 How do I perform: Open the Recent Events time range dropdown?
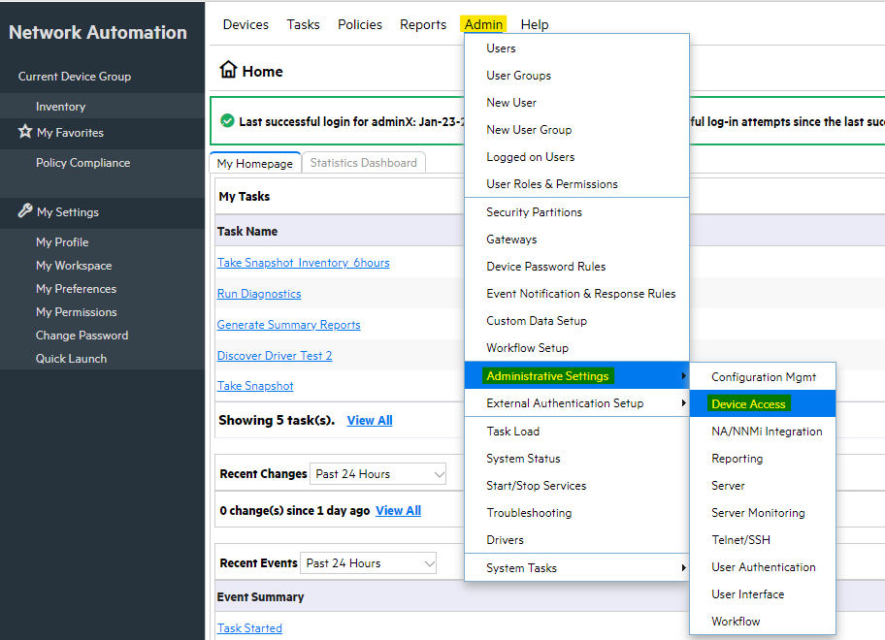tap(368, 562)
